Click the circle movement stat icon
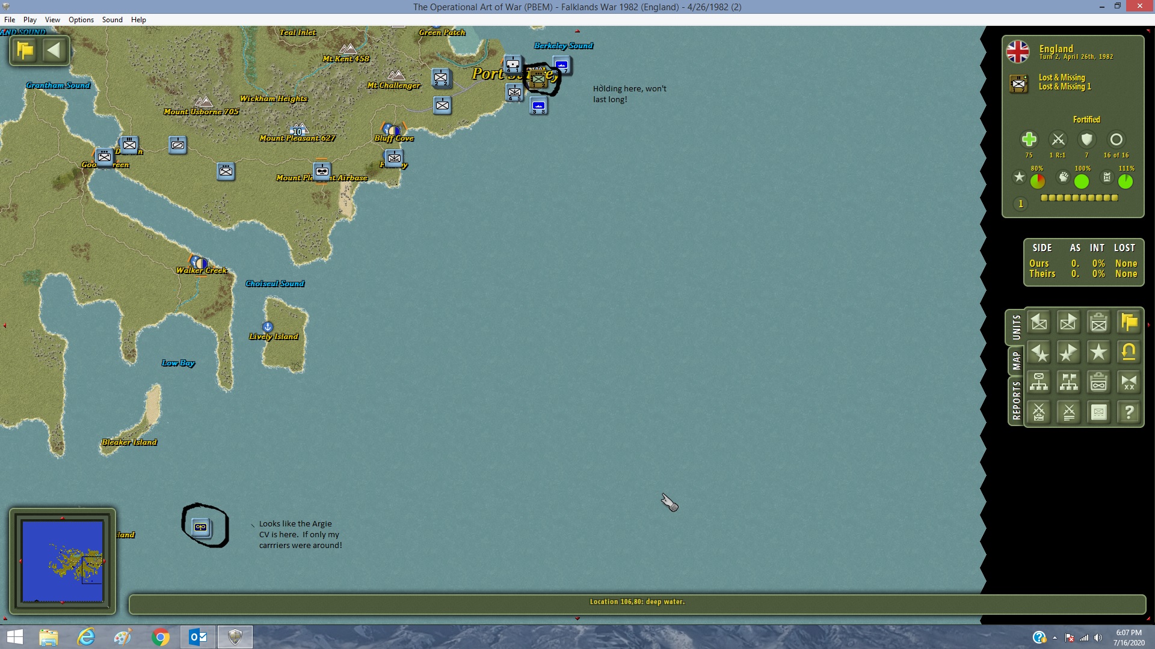Image resolution: width=1155 pixels, height=649 pixels. tap(1116, 139)
